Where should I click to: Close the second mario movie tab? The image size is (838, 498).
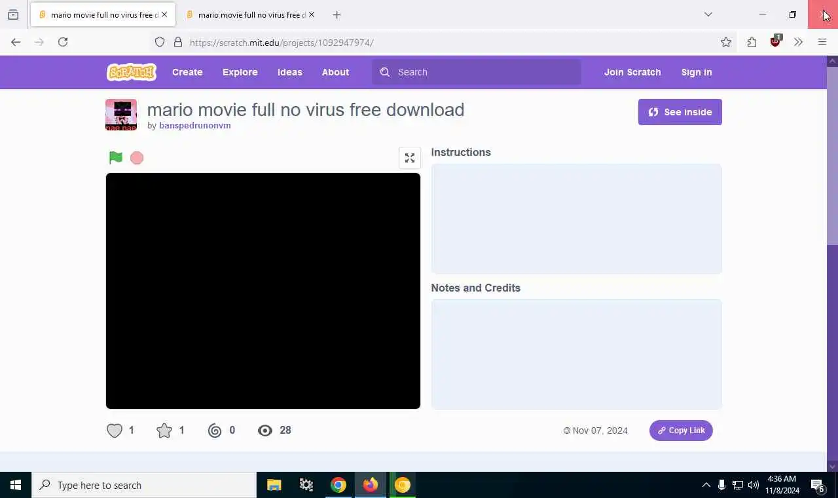(312, 14)
